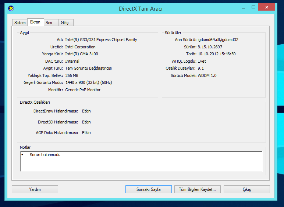Click the 'Geçerli Görüntü Modu:' label
The image size is (284, 207).
click(x=43, y=82)
